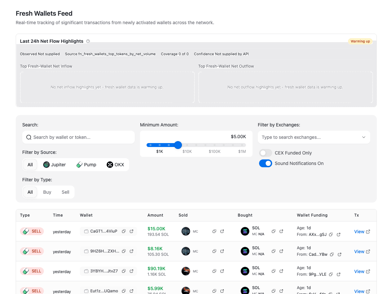Turn off Sound Notifications switch
Viewport: 386px width, 294px height.
click(265, 163)
